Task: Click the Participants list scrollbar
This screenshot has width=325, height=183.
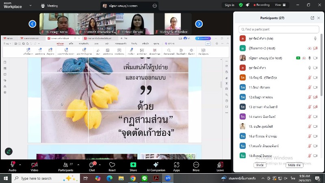Action: click(x=321, y=64)
